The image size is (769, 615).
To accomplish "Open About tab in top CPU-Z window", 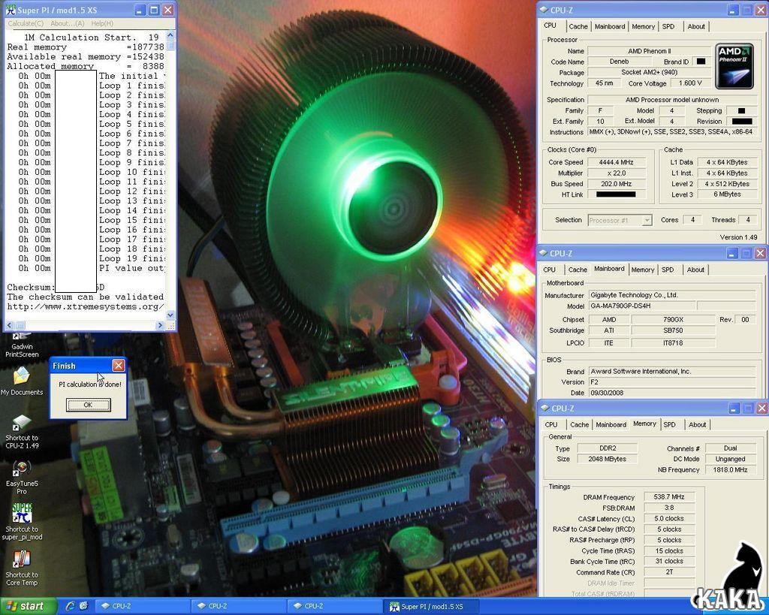I will point(696,26).
